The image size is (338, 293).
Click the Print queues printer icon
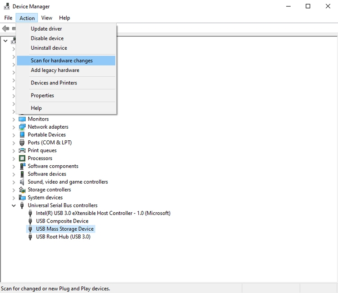click(x=22, y=150)
